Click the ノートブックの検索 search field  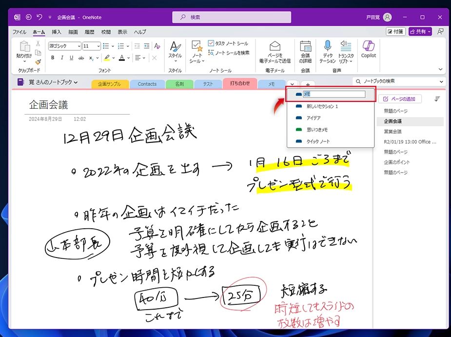[398, 81]
